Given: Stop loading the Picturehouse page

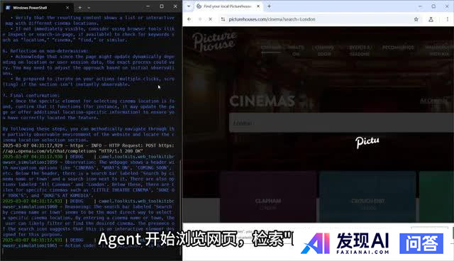Looking at the screenshot, I should point(211,19).
